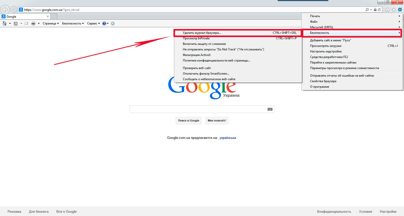This screenshot has height=216, width=404.
Task: Click the Tools gear icon at top right
Action: [400, 10]
